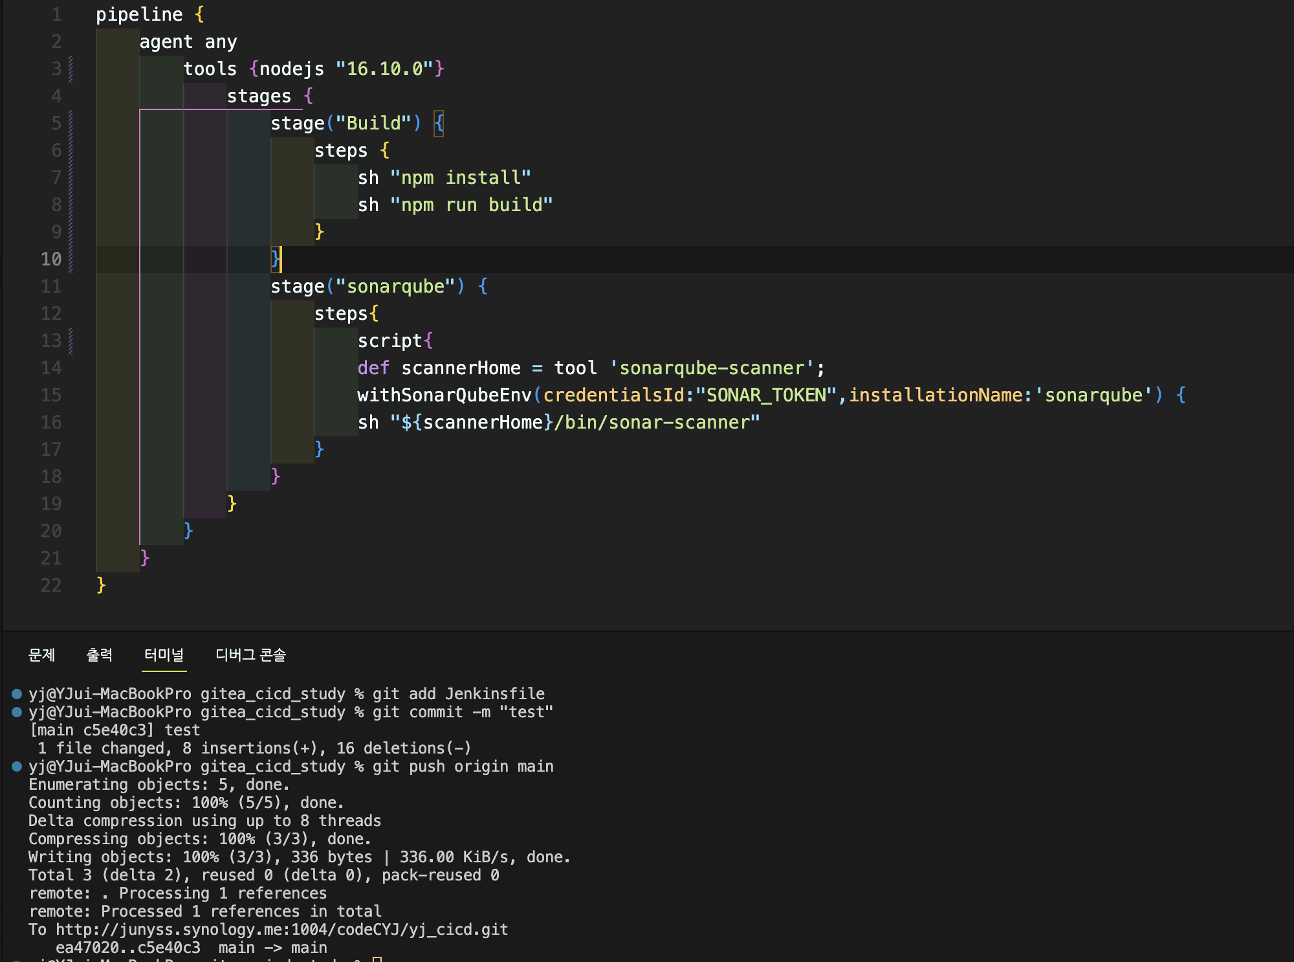Open the yj_cicd.git URL in terminal
The height and width of the screenshot is (962, 1294).
tap(281, 930)
